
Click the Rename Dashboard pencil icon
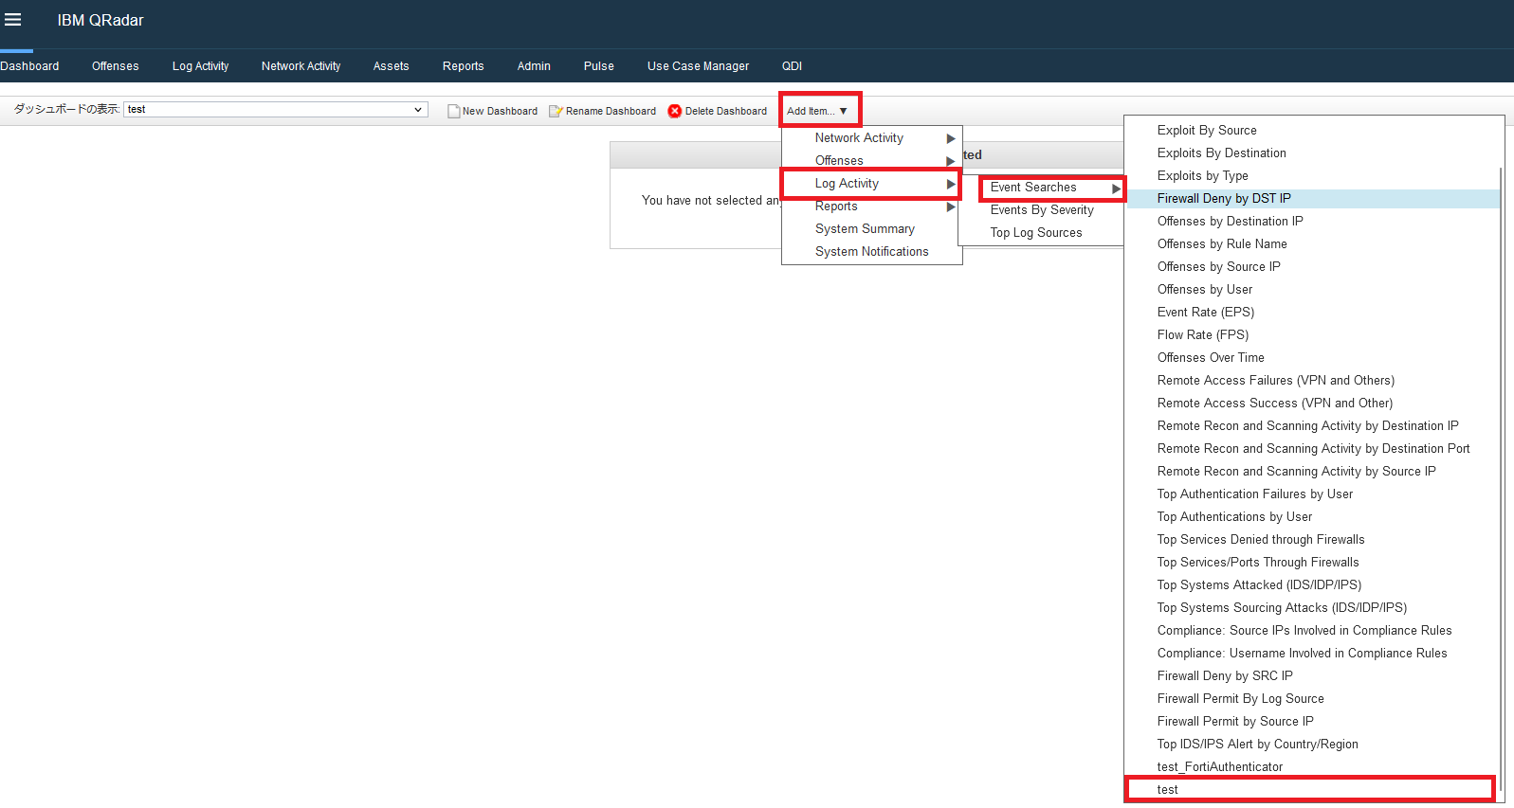tap(556, 111)
